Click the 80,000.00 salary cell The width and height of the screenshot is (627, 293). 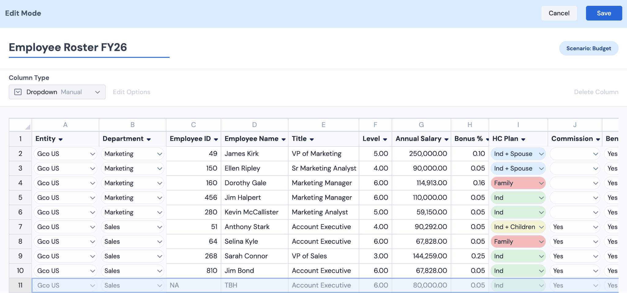point(421,285)
